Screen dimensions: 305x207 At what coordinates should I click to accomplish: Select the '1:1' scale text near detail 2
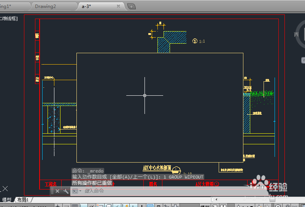click(202, 41)
